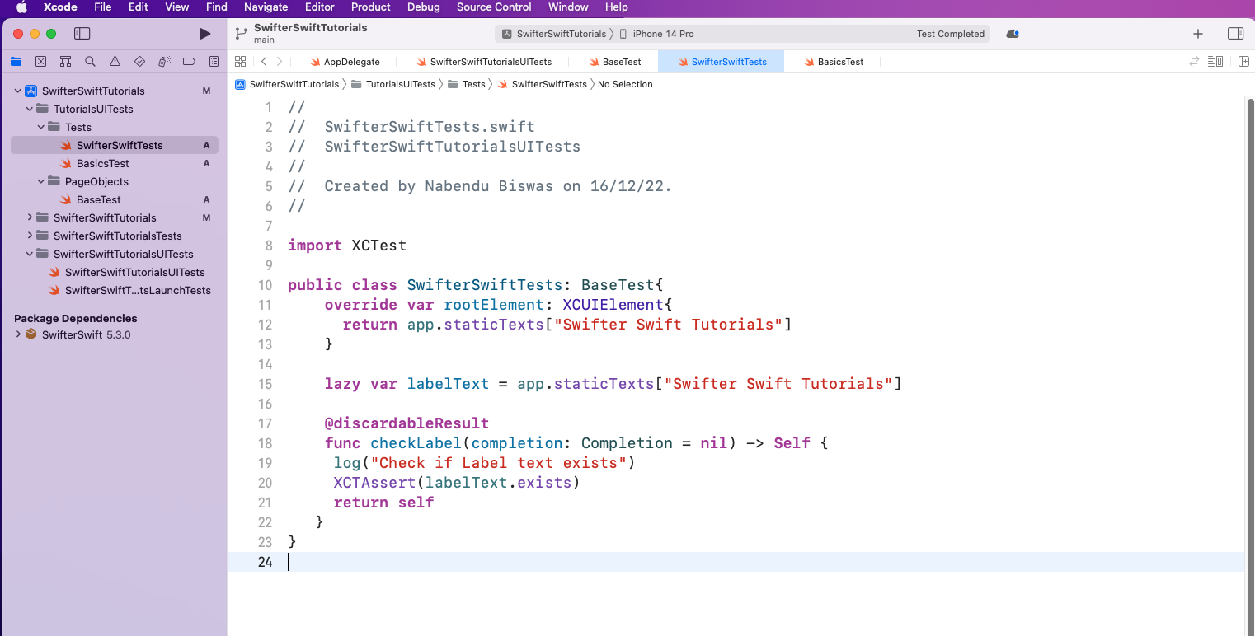Click the Package Dependencies header
This screenshot has width=1255, height=636.
76,318
